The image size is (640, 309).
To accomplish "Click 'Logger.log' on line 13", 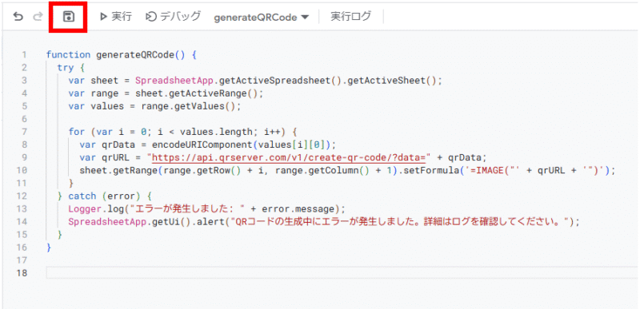I will (95, 209).
